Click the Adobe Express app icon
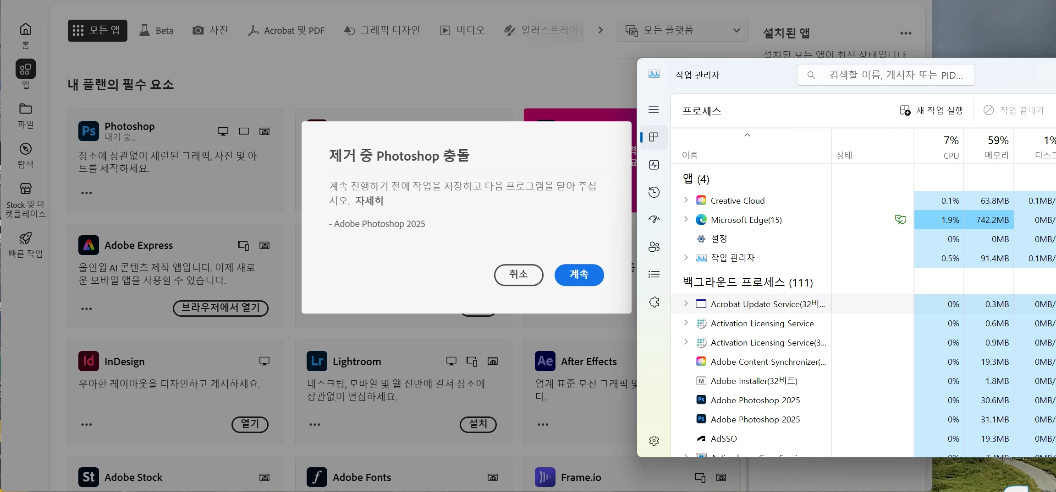 coord(88,245)
